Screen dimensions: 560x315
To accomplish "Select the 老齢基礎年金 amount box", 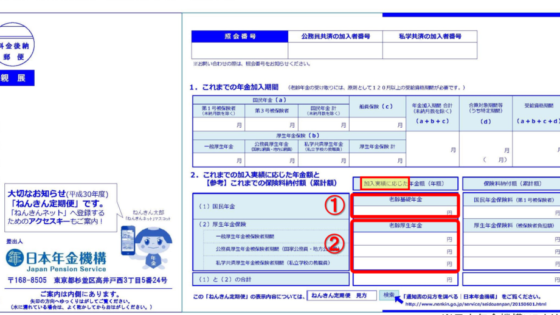I will pos(404,212).
